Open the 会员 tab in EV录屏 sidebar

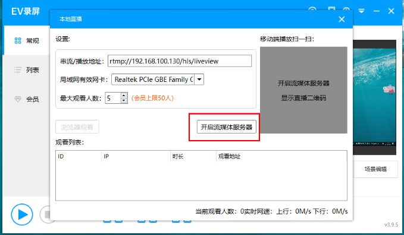[x=27, y=99]
